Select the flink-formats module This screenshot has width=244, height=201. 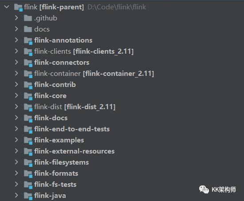pyautogui.click(x=56, y=173)
